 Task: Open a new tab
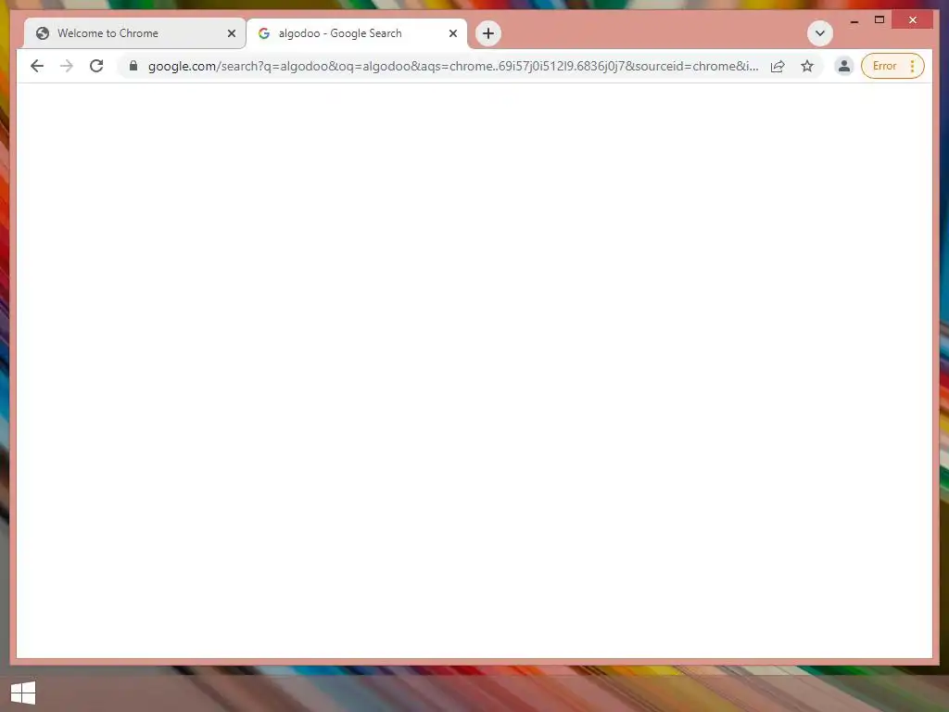click(x=488, y=33)
